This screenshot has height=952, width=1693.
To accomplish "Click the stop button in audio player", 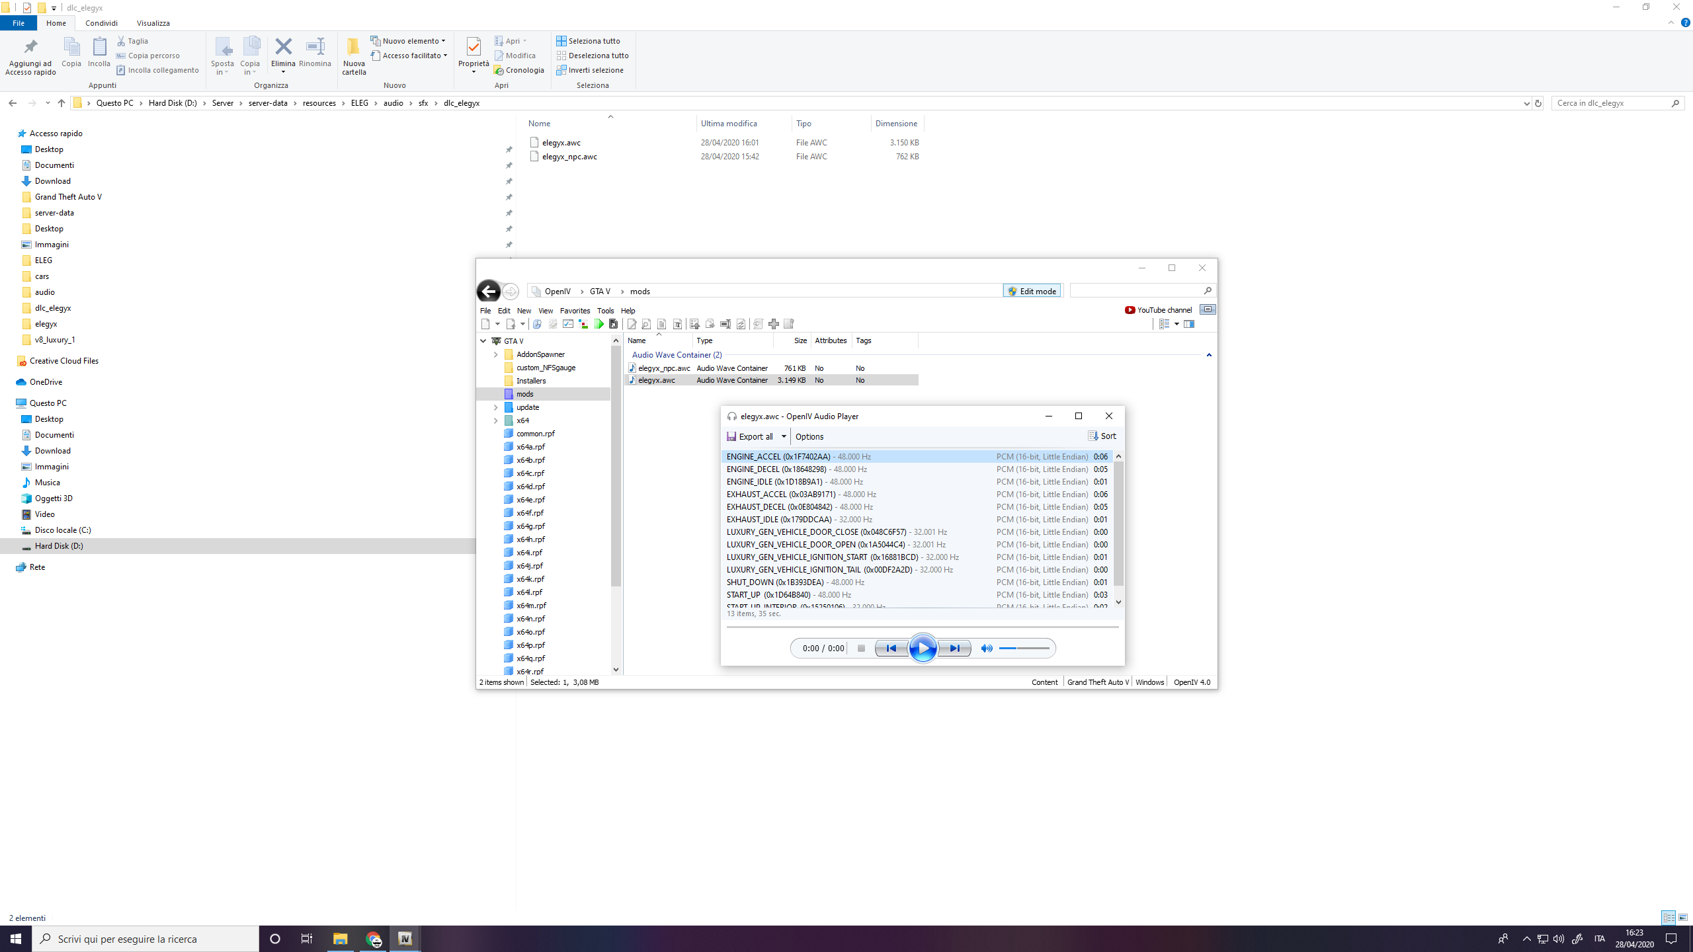I will [x=861, y=648].
